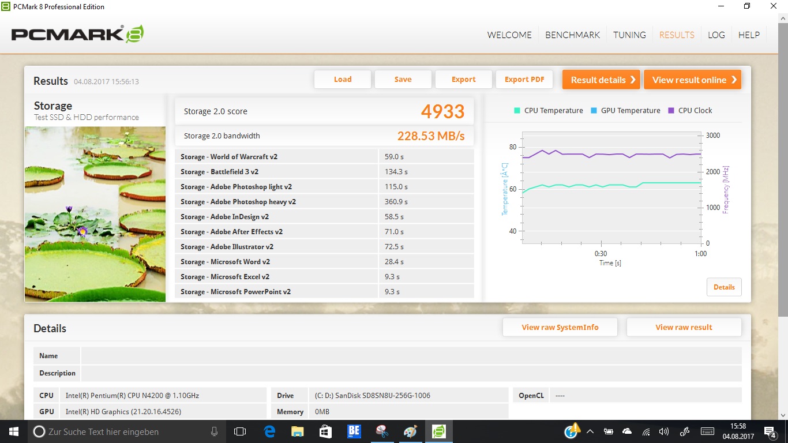
Task: Open the pen workspace tray icon
Action: (x=685, y=431)
